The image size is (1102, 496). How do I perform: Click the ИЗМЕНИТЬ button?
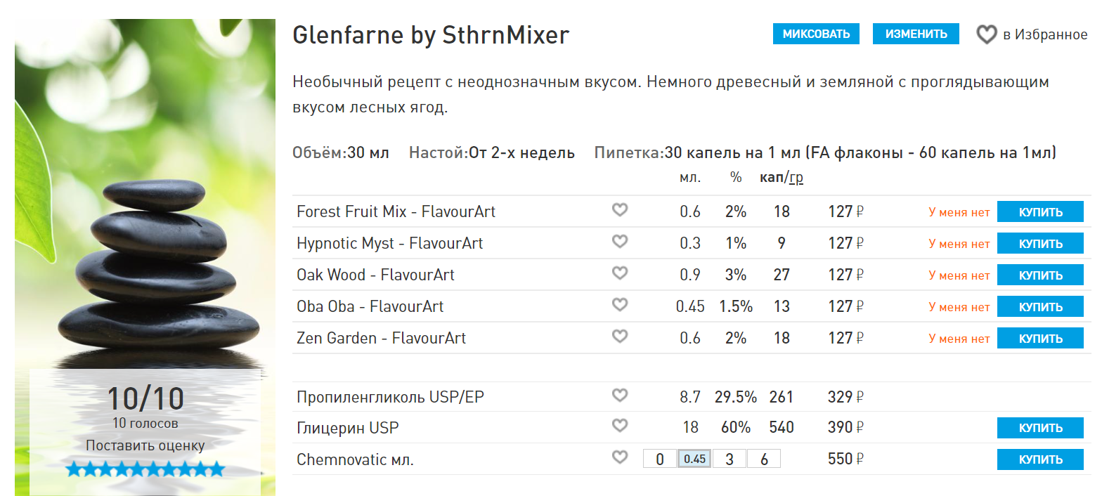point(916,34)
